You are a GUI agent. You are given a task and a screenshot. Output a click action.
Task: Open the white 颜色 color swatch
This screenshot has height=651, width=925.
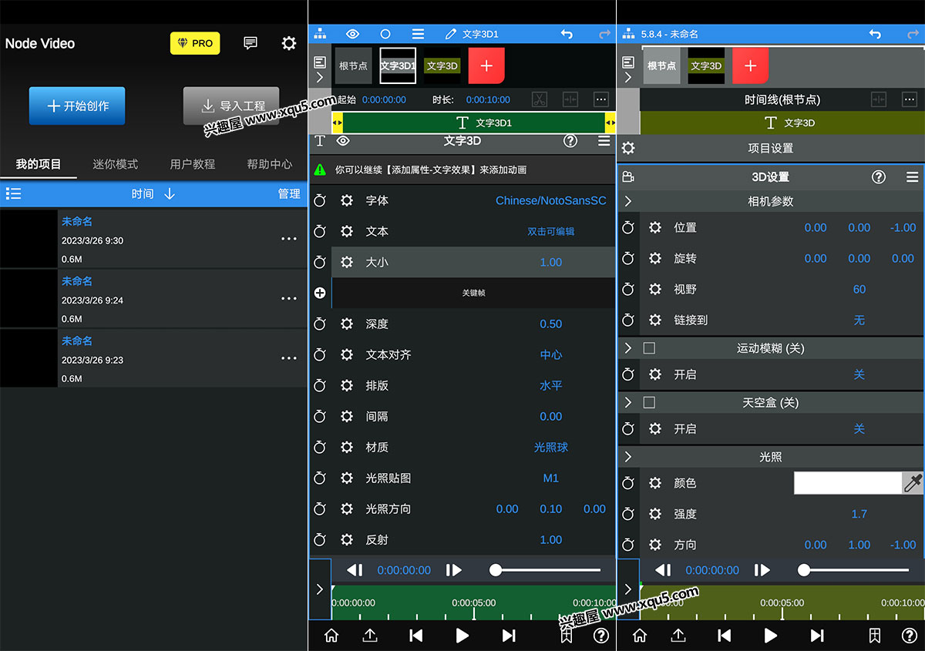848,483
